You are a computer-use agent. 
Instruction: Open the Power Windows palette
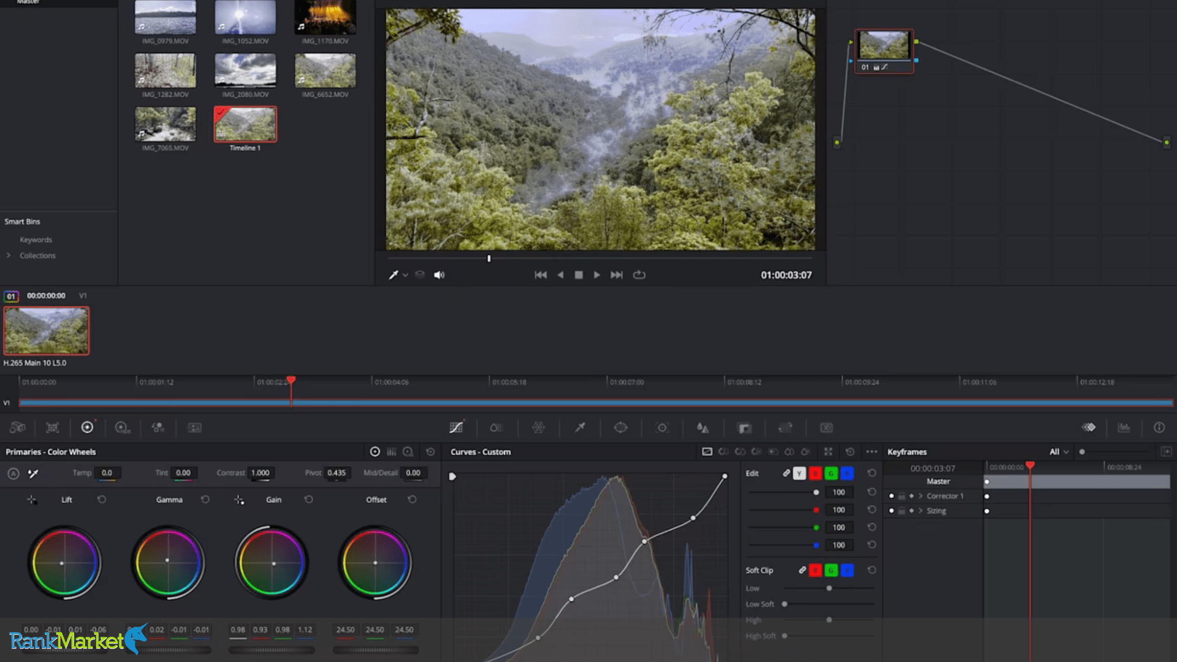click(622, 428)
